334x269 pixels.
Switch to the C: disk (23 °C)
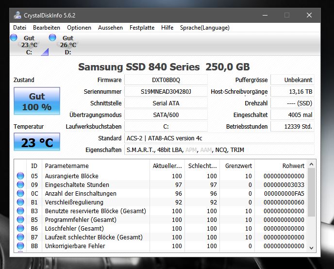point(29,45)
